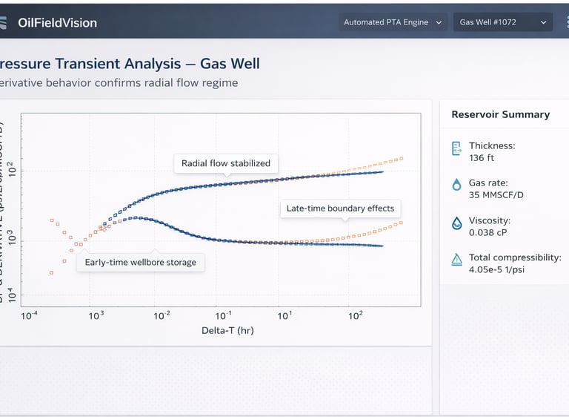569x417 pixels.
Task: Click the Reservoir Summary panel header
Action: click(x=501, y=114)
